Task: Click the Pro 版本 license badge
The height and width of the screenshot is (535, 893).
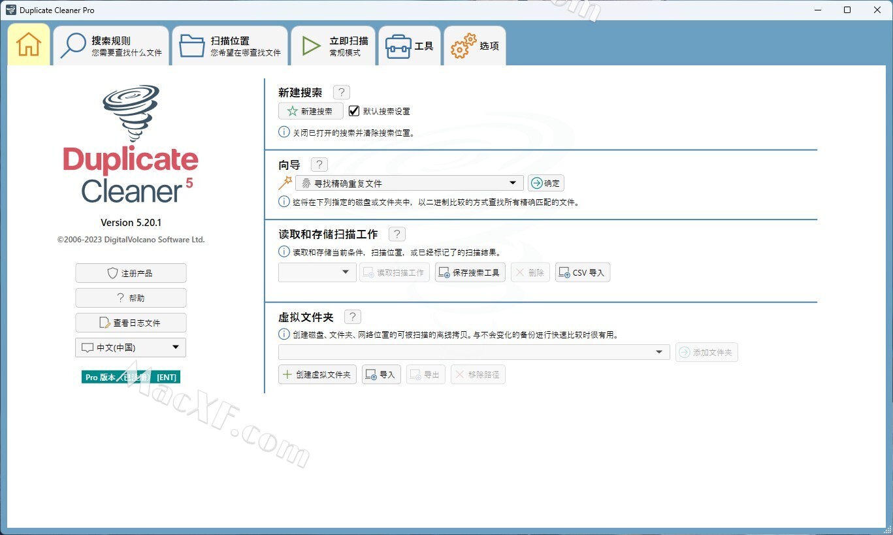Action: [x=131, y=377]
